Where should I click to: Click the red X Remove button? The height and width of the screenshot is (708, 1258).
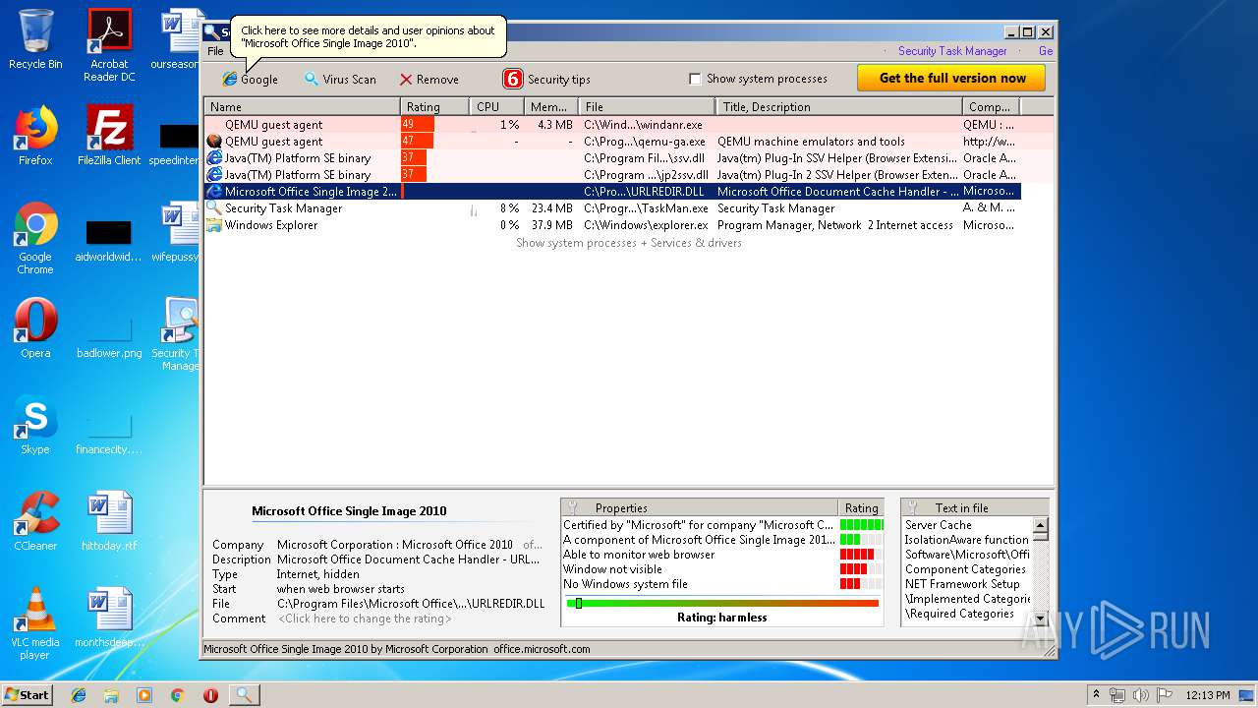429,79
